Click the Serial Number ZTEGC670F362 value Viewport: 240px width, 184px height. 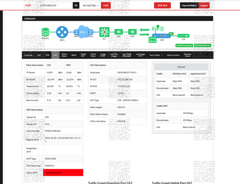pyautogui.click(x=53, y=131)
